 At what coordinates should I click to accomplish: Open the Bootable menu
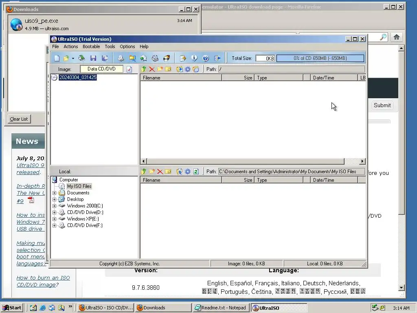point(91,46)
